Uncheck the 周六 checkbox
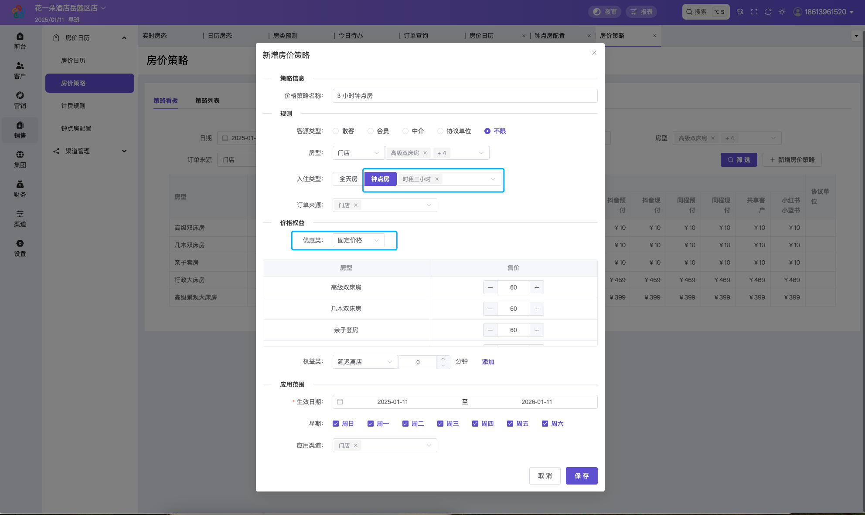Image resolution: width=865 pixels, height=515 pixels. coord(545,424)
